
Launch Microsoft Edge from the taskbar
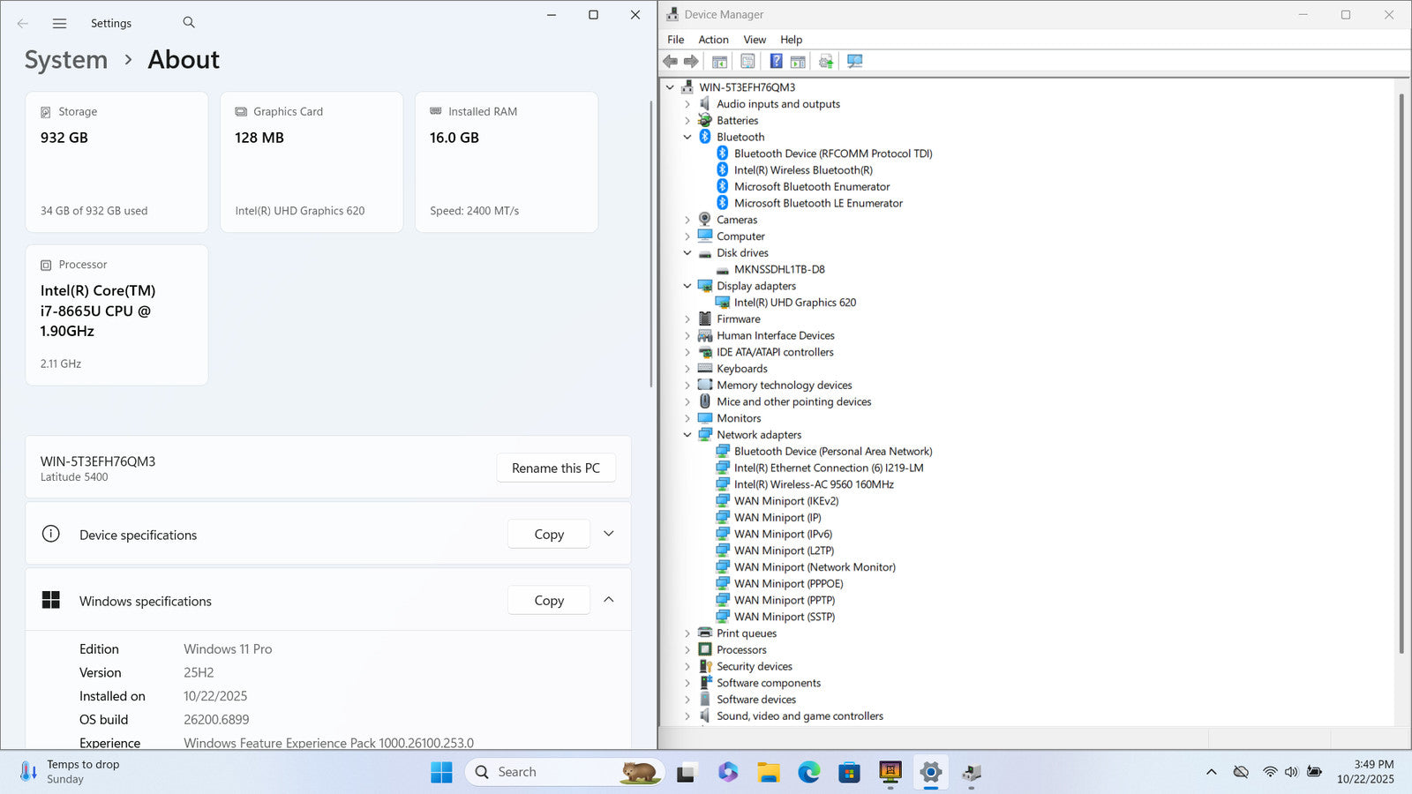coord(809,773)
